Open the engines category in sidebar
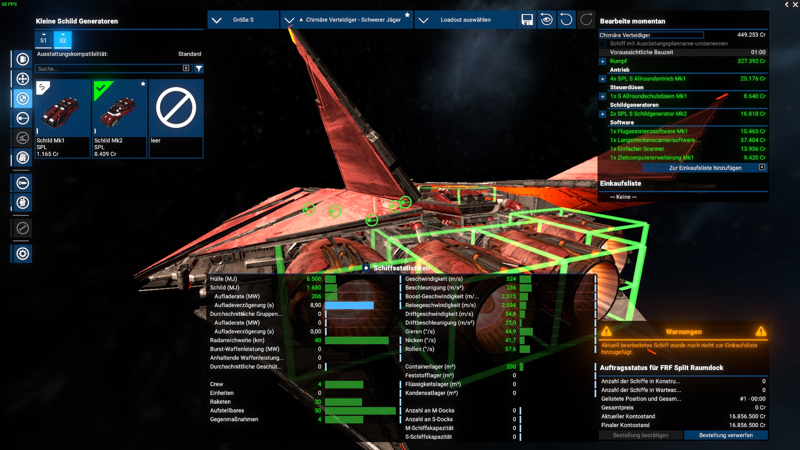 (22, 59)
